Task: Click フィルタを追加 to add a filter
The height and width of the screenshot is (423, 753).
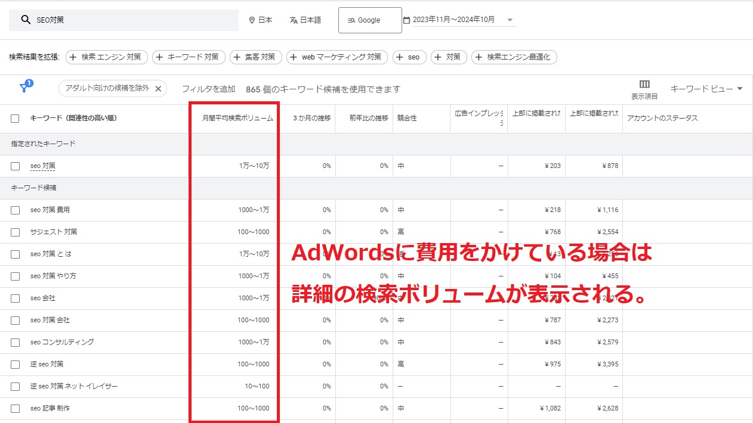Action: pos(208,89)
